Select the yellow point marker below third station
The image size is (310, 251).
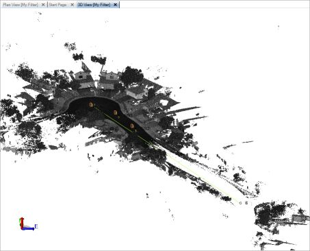click(136, 131)
